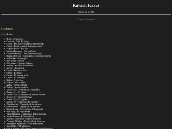Select 'Fernanda Melchor - Temporada de huracanes'
172x129 pixels.
coord(26,121)
